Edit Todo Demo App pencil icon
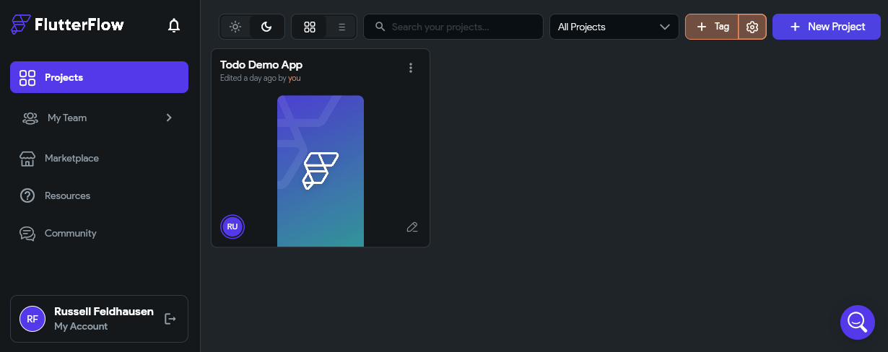 pyautogui.click(x=412, y=227)
